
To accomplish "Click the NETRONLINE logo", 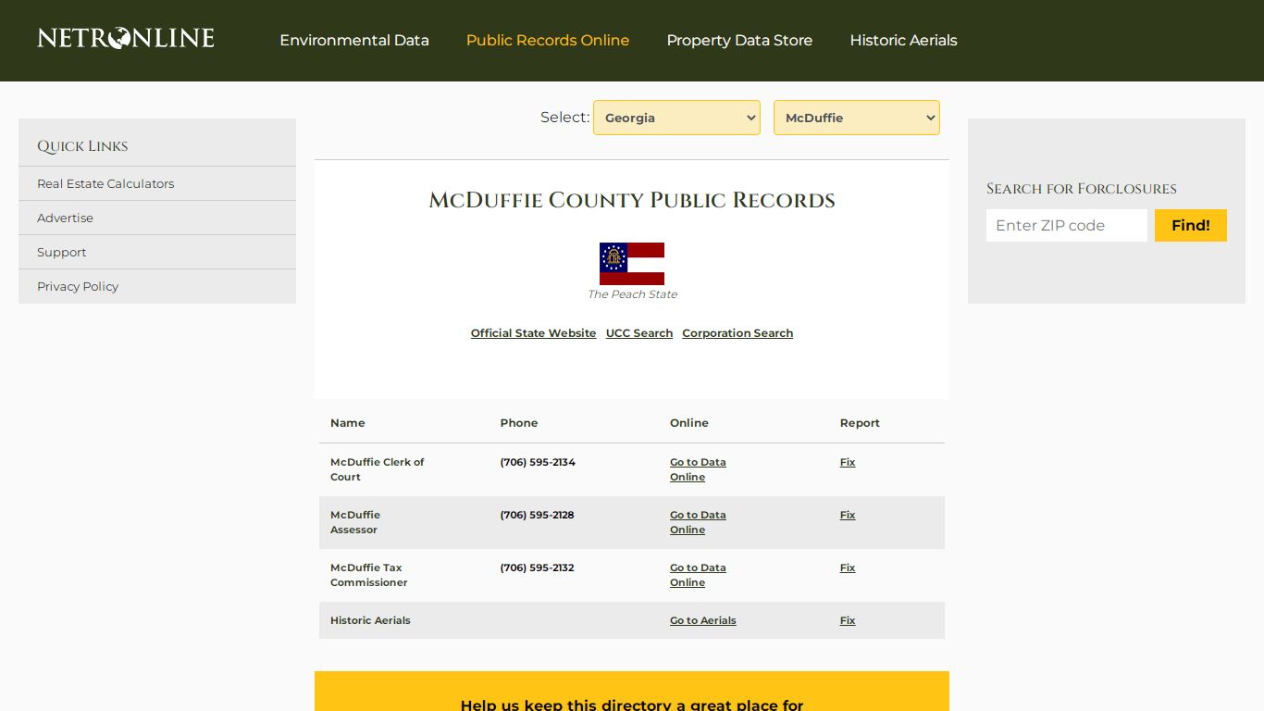I will (x=126, y=39).
